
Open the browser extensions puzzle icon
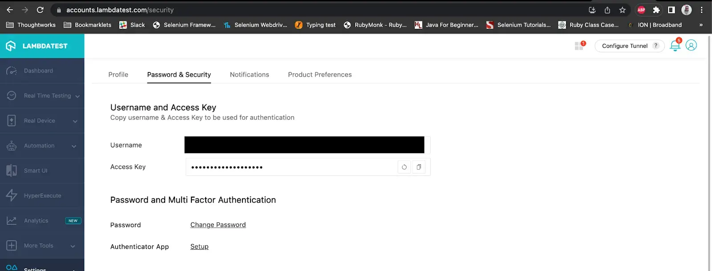(x=656, y=10)
